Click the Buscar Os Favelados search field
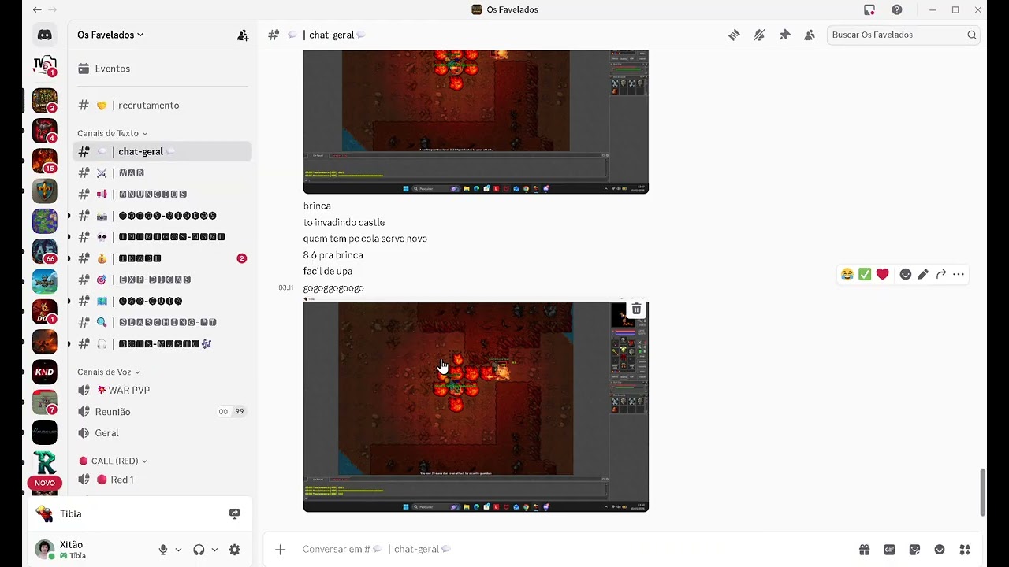Screen dimensions: 1009x567 (904, 35)
